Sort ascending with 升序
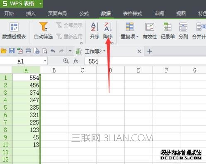The image size is (206, 164). click(x=95, y=31)
